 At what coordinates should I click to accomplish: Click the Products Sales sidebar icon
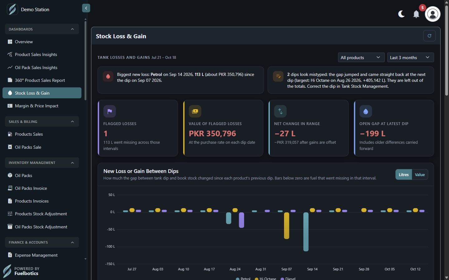pos(10,134)
